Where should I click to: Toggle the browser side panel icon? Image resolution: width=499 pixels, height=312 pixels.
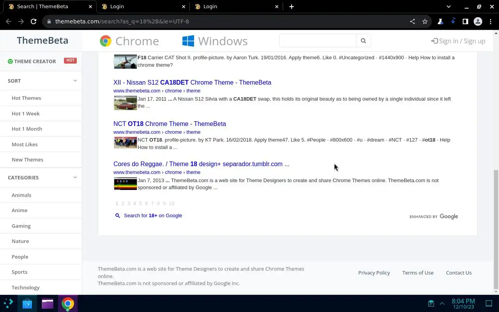coord(465,21)
